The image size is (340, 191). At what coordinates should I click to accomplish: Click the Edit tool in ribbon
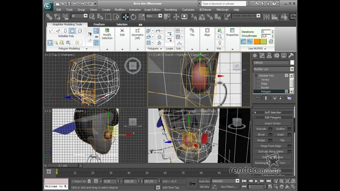(x=122, y=32)
